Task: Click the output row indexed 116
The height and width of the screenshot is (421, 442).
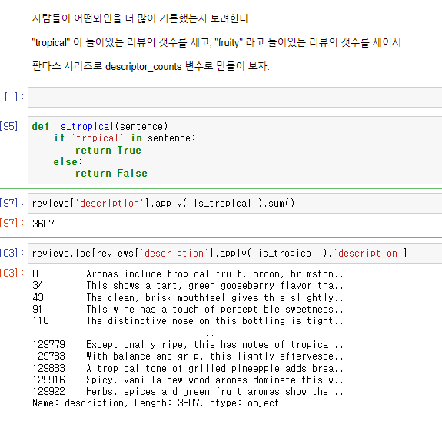Action: pyautogui.click(x=191, y=320)
